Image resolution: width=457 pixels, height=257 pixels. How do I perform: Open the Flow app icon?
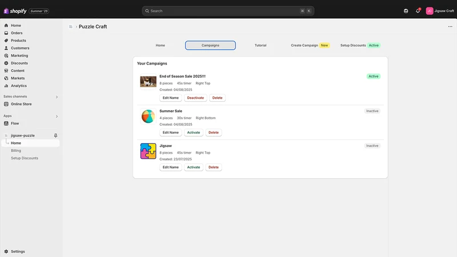click(x=6, y=123)
